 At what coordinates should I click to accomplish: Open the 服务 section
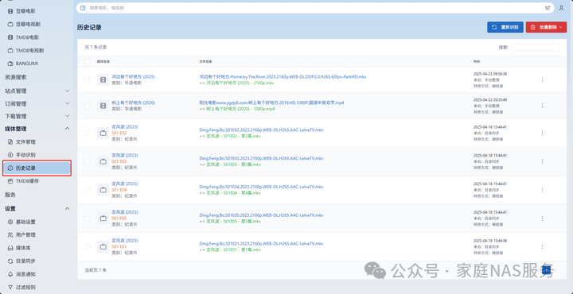[10, 195]
